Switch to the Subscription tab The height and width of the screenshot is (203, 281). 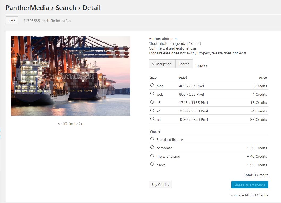(x=162, y=64)
